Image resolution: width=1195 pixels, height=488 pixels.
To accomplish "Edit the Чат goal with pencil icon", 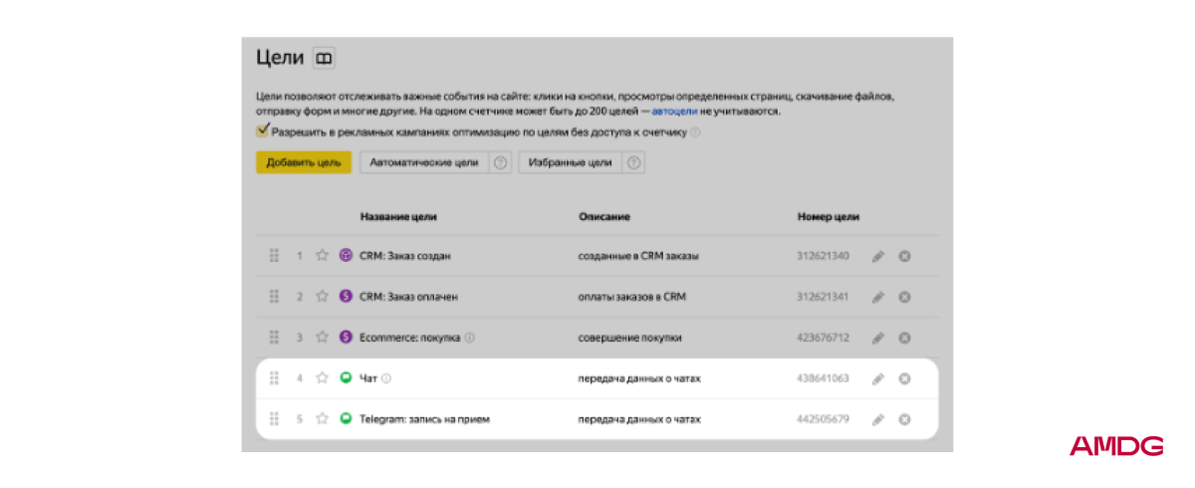I will pos(877,378).
